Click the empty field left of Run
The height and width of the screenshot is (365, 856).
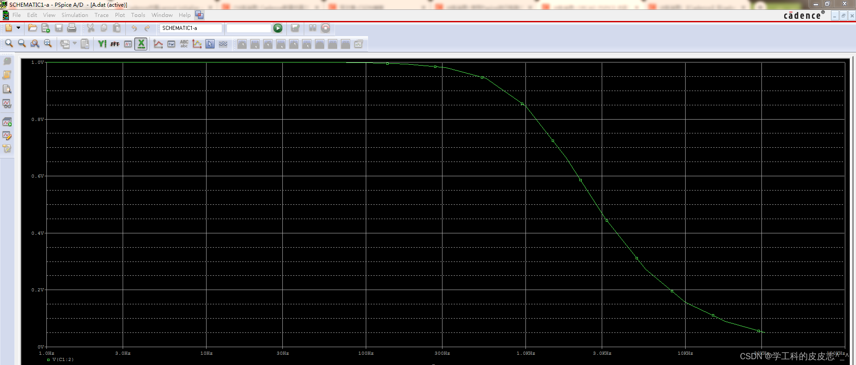point(248,28)
